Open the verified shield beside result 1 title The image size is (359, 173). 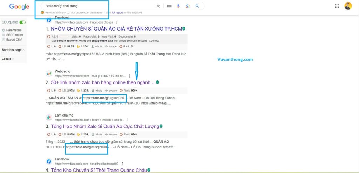[x=184, y=29]
